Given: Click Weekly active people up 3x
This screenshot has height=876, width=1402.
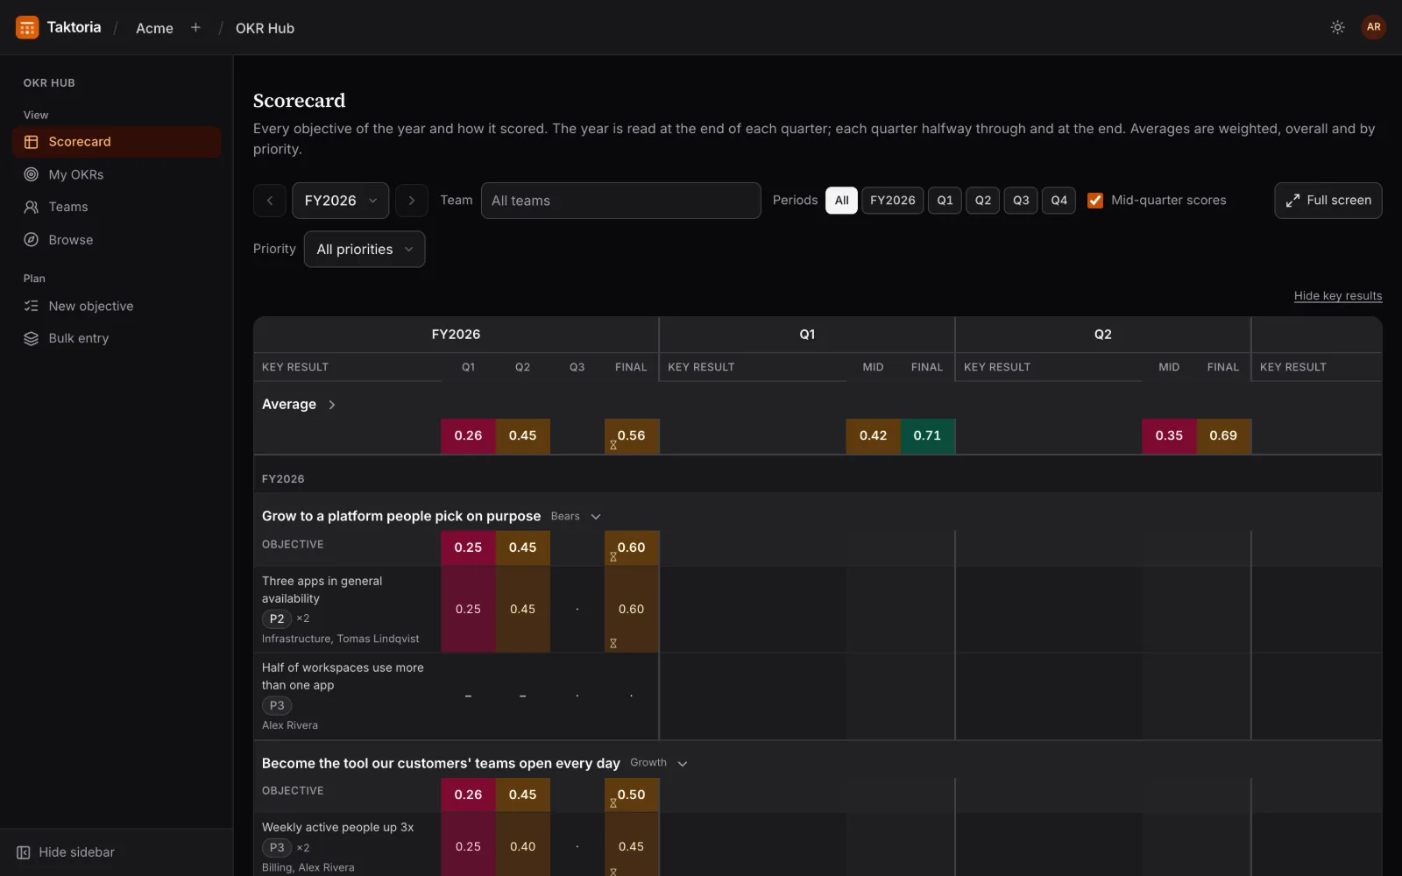Looking at the screenshot, I should coord(337,828).
